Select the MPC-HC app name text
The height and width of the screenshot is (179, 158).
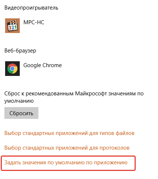pyautogui.click(x=34, y=22)
